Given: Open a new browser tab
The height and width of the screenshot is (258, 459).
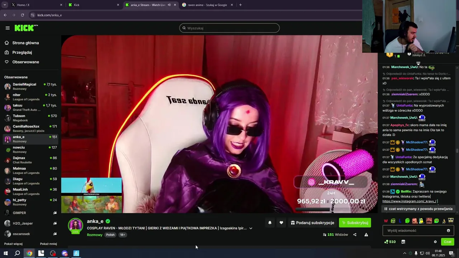Looking at the screenshot, I should 240,5.
